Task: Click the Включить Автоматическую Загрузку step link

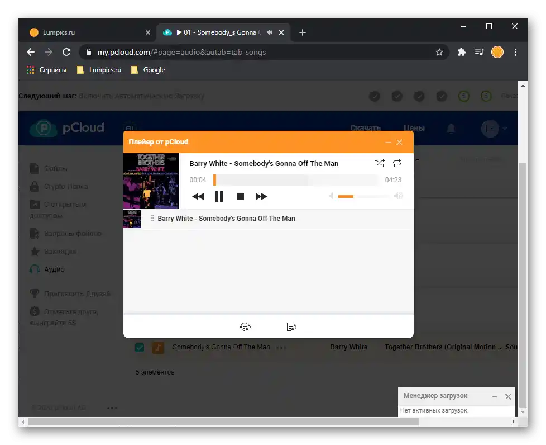Action: coord(141,96)
